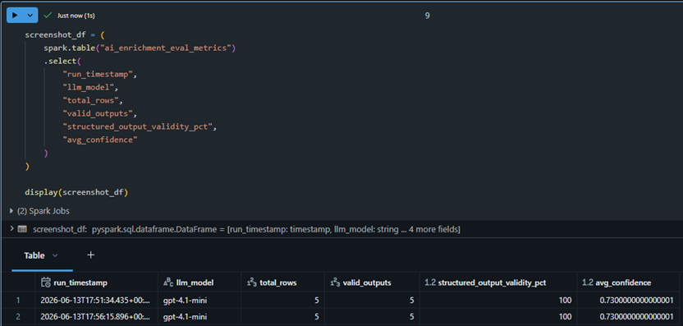The width and height of the screenshot is (683, 326).
Task: Click the avg_confidence column header
Action: 628,282
